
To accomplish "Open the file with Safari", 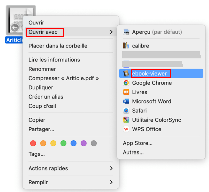I will coord(161,111).
